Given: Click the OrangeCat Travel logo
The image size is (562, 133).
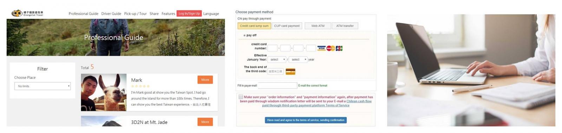Looking at the screenshot, I should [27, 13].
